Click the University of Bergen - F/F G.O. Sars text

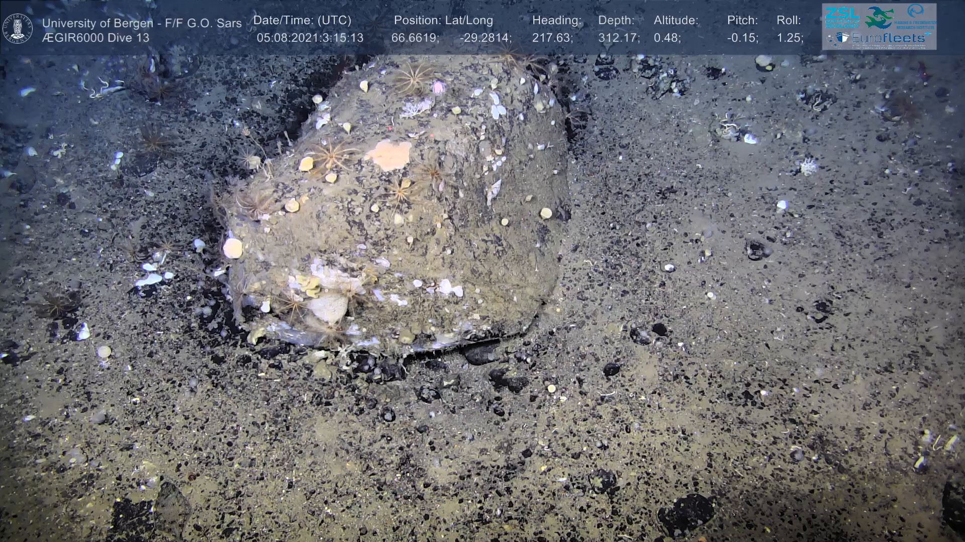[x=142, y=23]
